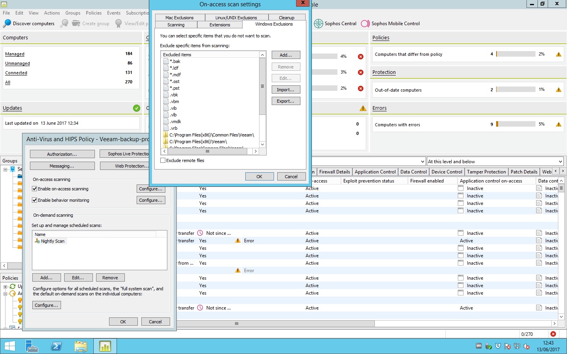Open File Explorer from the taskbar
Viewport: 567px width, 354px height.
pos(81,346)
